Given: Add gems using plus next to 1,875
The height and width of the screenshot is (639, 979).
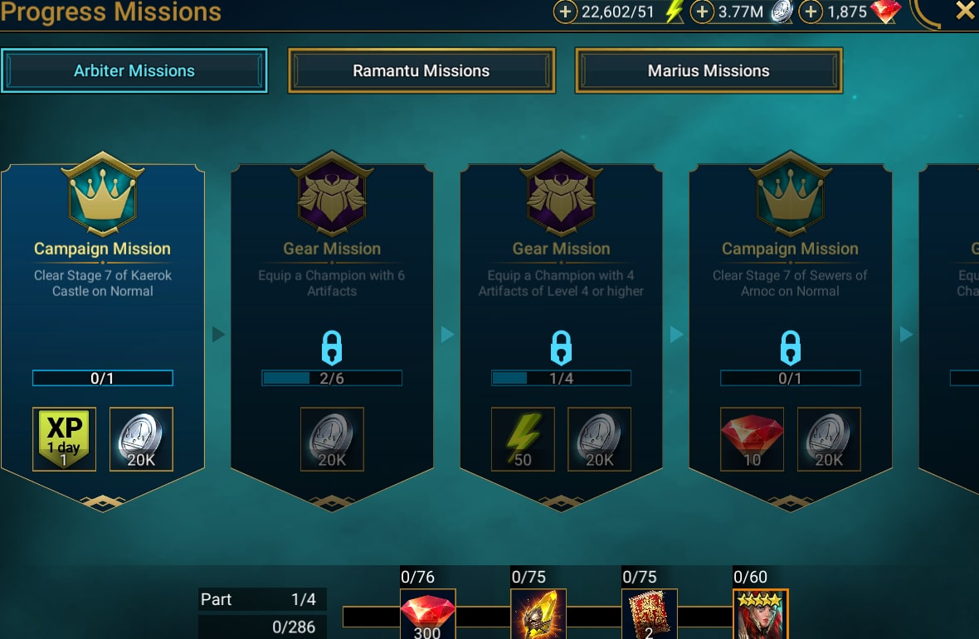Looking at the screenshot, I should pyautogui.click(x=811, y=12).
